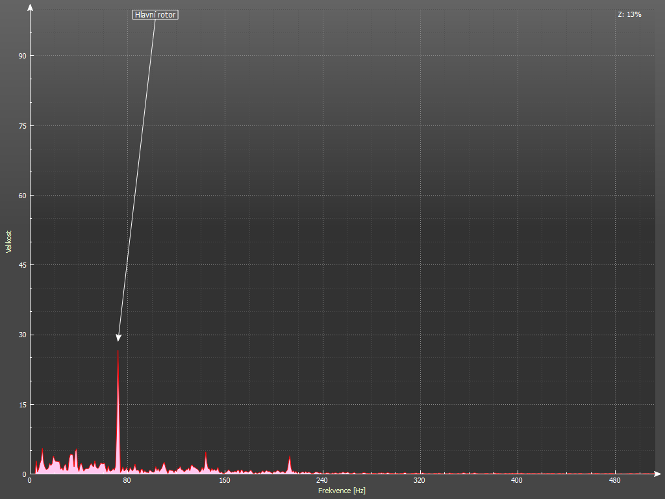Image resolution: width=665 pixels, height=499 pixels.
Task: Click the 60 tick label on the magnitude axis
Action: [x=22, y=196]
